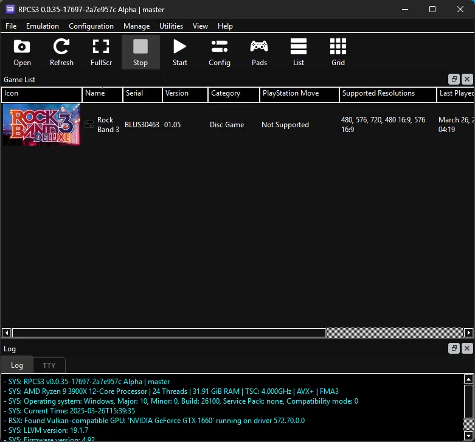Click the log vertical scrollbar thumb
Viewport: 475px width, 442px height.
coord(469,401)
